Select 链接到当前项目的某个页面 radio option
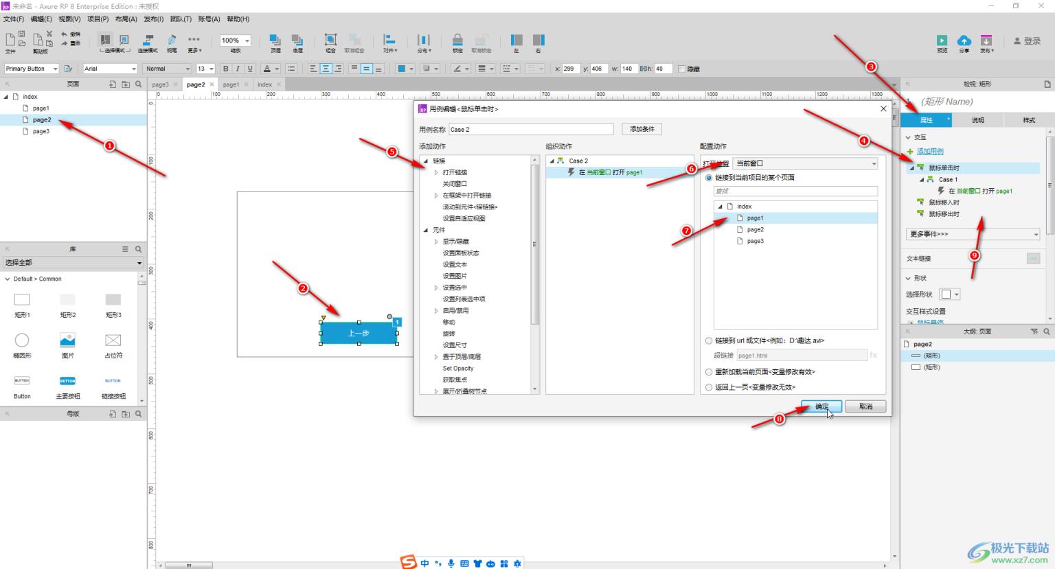This screenshot has height=569, width=1055. point(710,178)
